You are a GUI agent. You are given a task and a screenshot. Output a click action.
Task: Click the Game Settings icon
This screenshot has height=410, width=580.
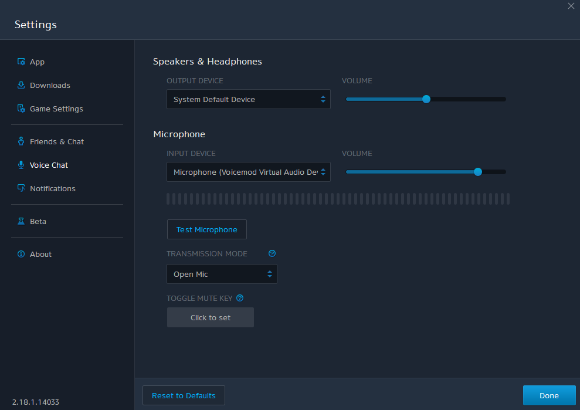pyautogui.click(x=21, y=109)
